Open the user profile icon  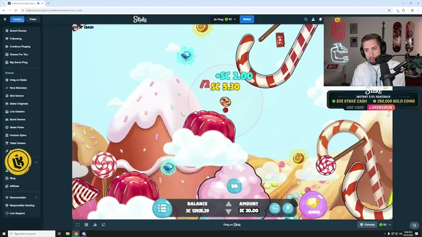tap(313, 19)
